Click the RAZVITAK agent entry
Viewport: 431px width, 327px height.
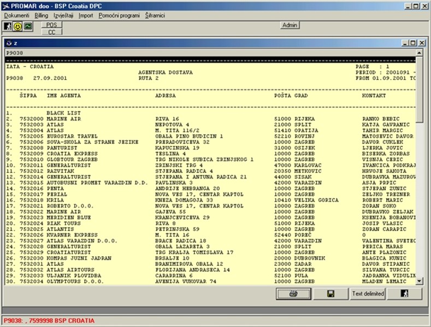[60, 171]
